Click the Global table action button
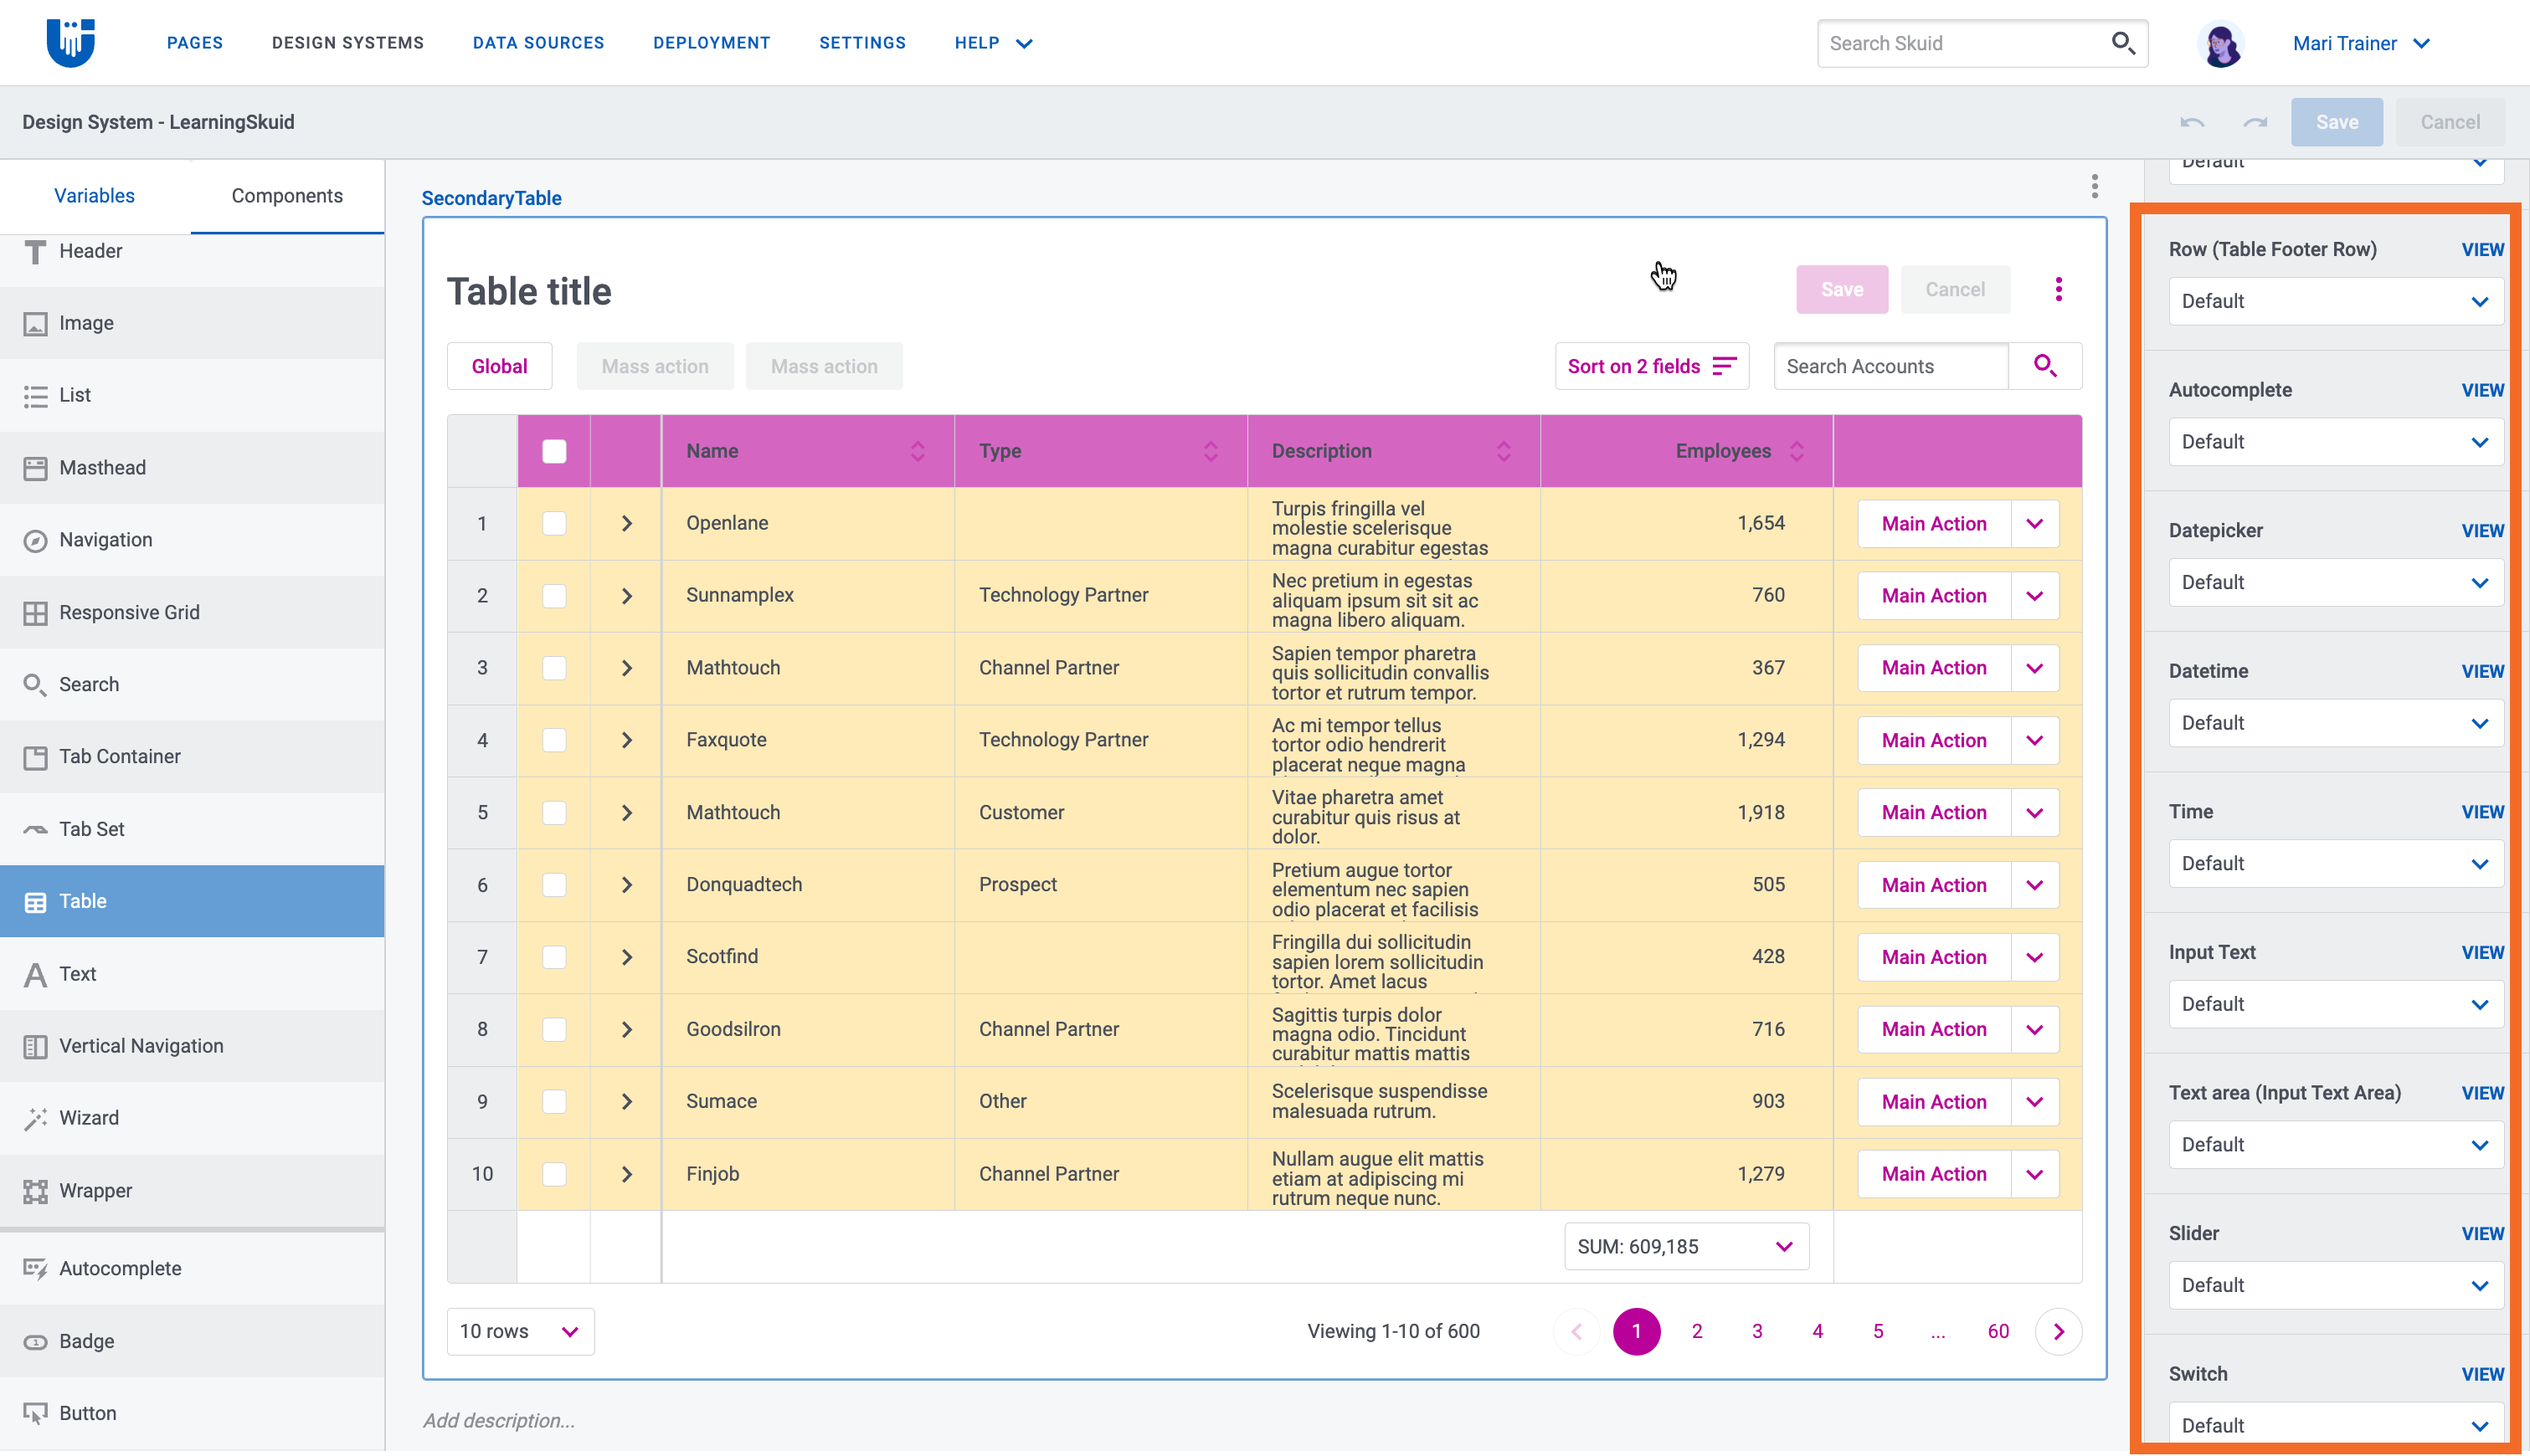 coord(499,366)
